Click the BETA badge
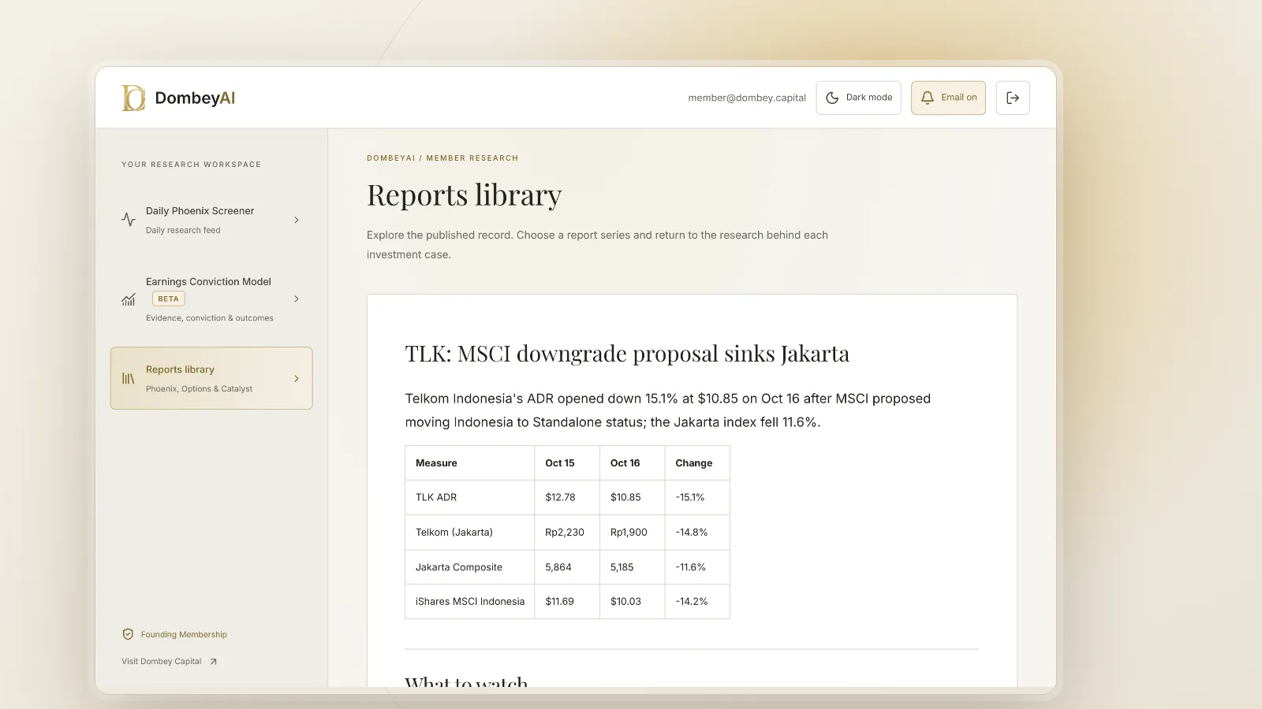The height and width of the screenshot is (709, 1262). pyautogui.click(x=168, y=299)
